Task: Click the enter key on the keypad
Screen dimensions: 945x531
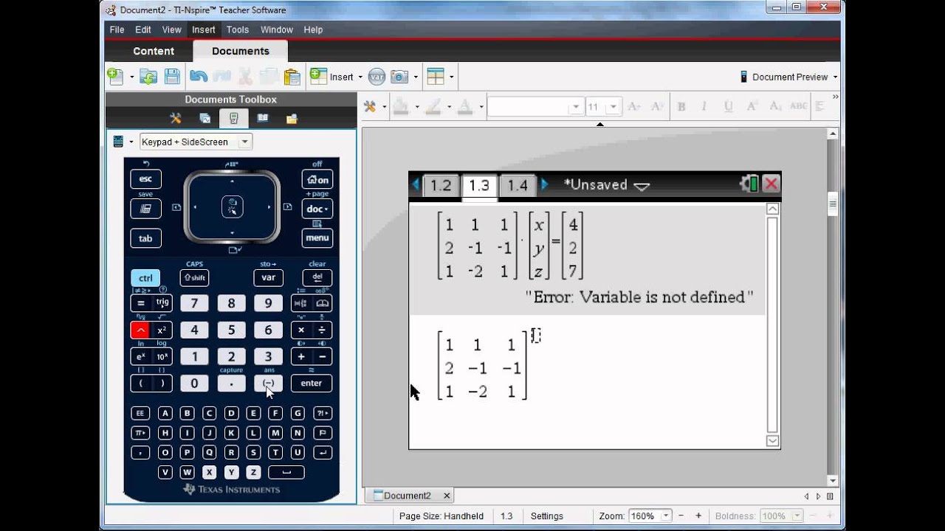Action: (x=312, y=383)
